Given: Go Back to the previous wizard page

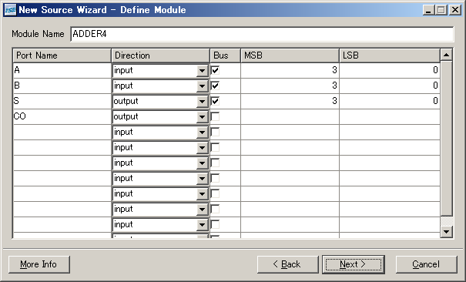Looking at the screenshot, I should pyautogui.click(x=287, y=264).
